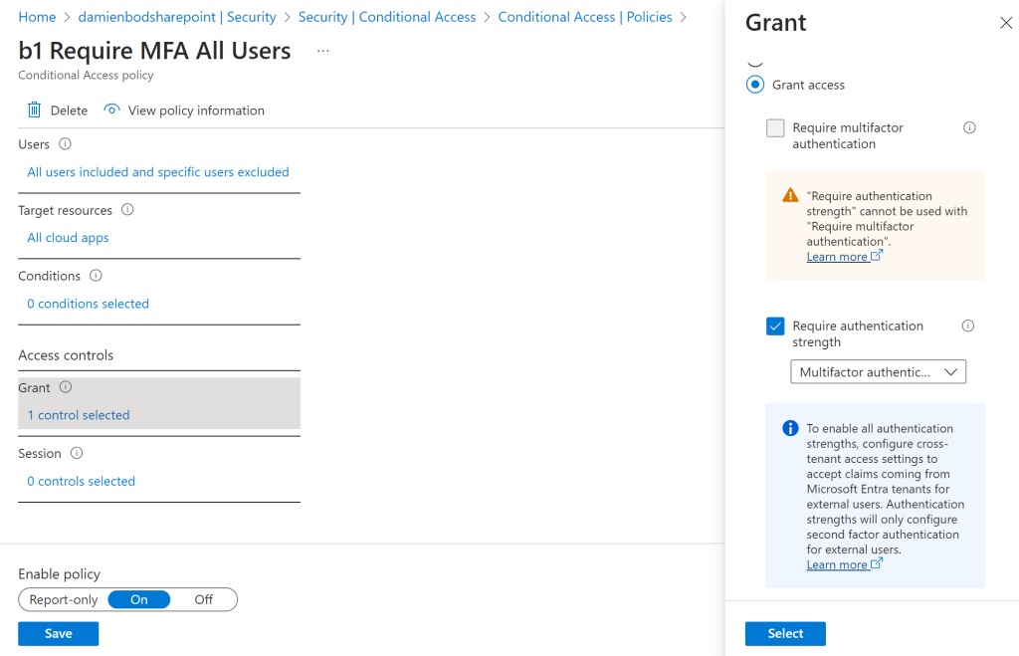Click info icon beside Require multifactor authentication
This screenshot has height=656, width=1019.
pos(969,128)
